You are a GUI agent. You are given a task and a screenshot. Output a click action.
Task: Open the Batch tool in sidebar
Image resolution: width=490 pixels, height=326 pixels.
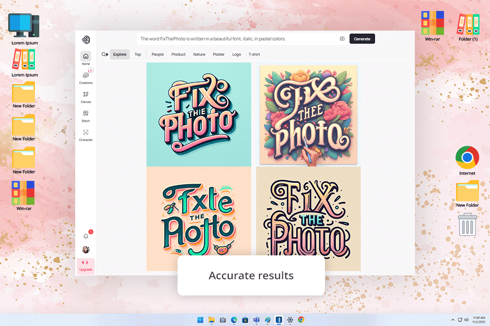click(x=86, y=116)
